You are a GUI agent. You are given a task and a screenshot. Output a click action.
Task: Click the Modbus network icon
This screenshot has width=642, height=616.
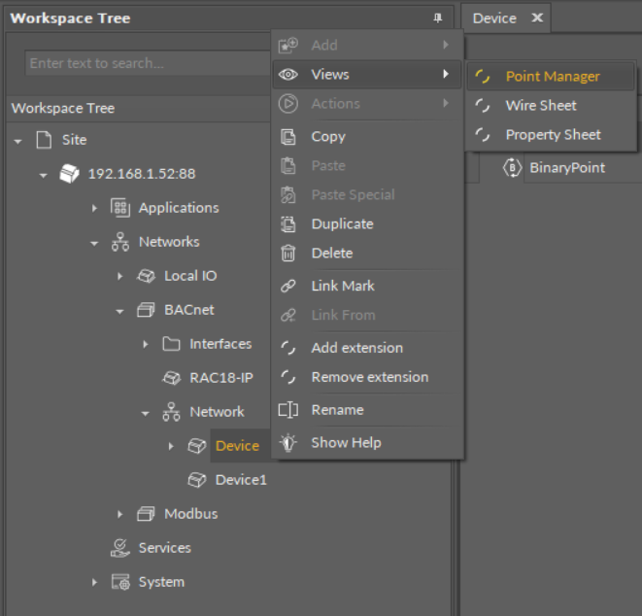click(x=146, y=514)
